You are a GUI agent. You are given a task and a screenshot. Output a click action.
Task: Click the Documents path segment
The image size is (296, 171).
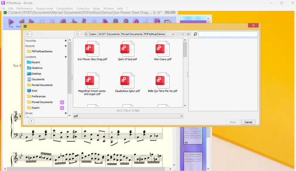coord(113,34)
